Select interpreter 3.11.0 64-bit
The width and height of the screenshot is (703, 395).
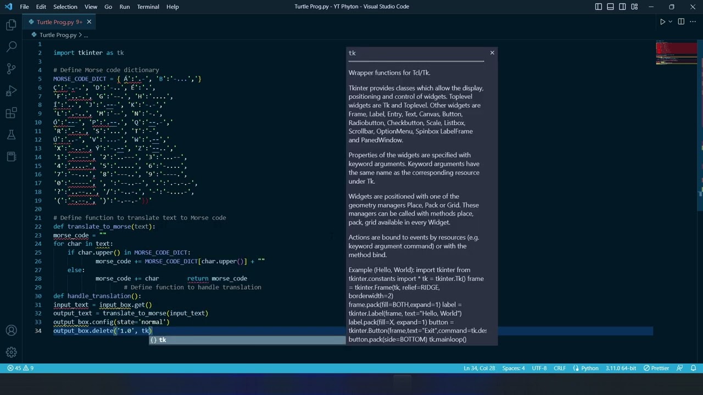click(621, 368)
